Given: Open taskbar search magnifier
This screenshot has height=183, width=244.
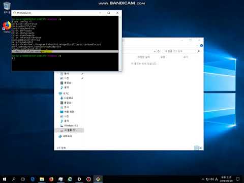Looking at the screenshot, I should (14, 179).
